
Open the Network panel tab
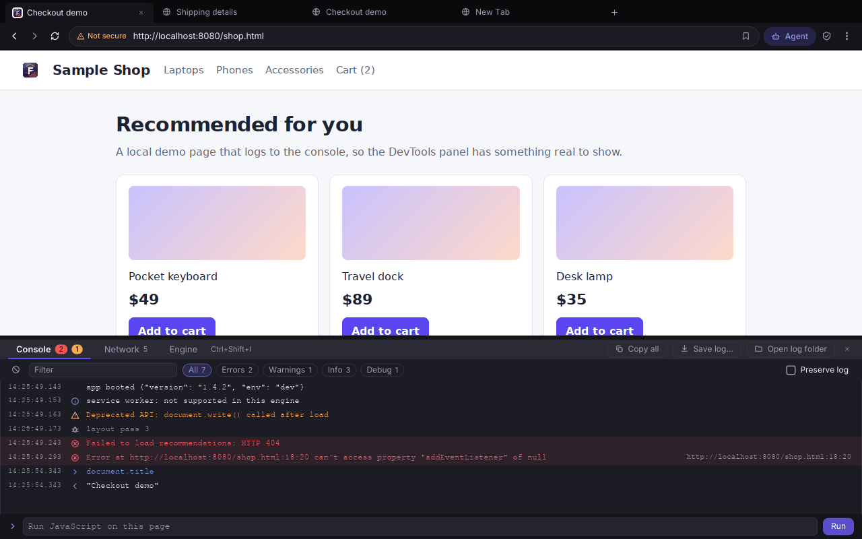point(126,349)
